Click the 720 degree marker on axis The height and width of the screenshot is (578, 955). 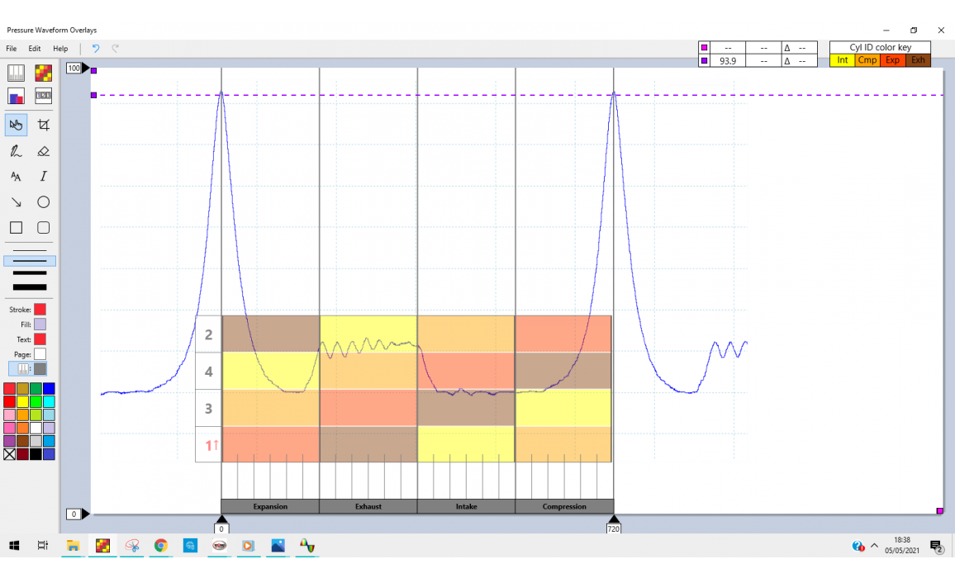pyautogui.click(x=613, y=527)
